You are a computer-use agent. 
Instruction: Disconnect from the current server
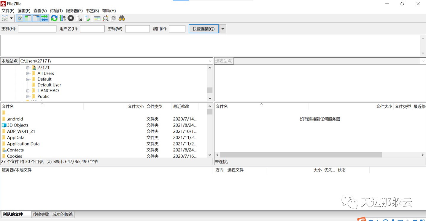pyautogui.click(x=79, y=18)
